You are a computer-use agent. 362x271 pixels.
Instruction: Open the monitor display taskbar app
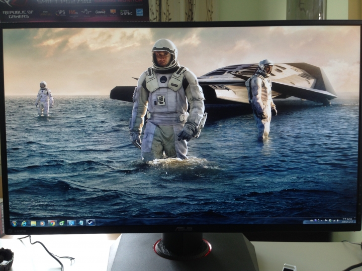click(x=71, y=223)
